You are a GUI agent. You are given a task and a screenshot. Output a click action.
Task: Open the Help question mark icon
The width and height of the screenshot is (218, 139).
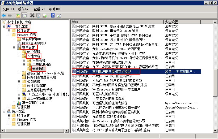(x=53, y=15)
